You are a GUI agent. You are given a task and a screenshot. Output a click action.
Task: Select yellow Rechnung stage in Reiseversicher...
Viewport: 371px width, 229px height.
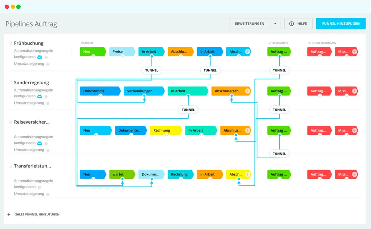coord(166,130)
